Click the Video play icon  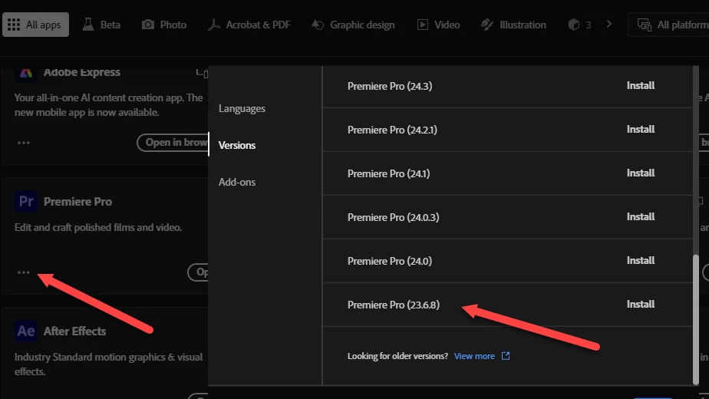click(x=422, y=25)
